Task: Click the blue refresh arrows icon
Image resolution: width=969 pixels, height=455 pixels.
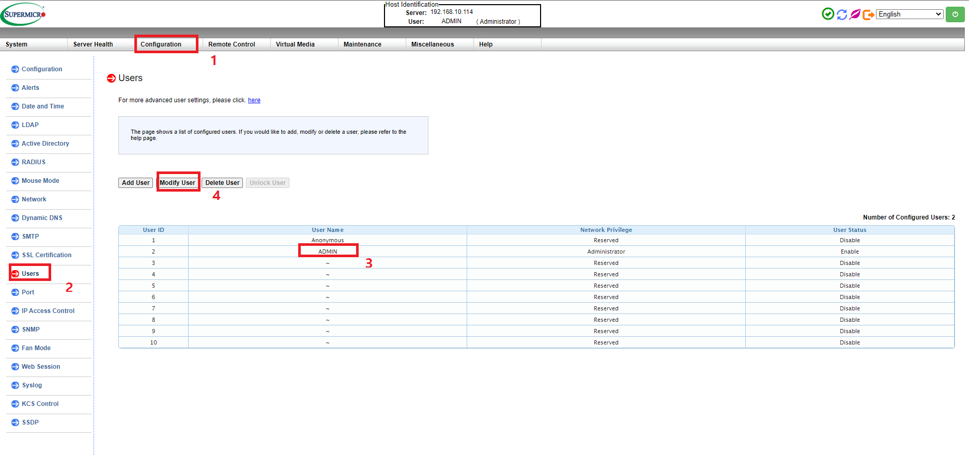Action: tap(842, 14)
